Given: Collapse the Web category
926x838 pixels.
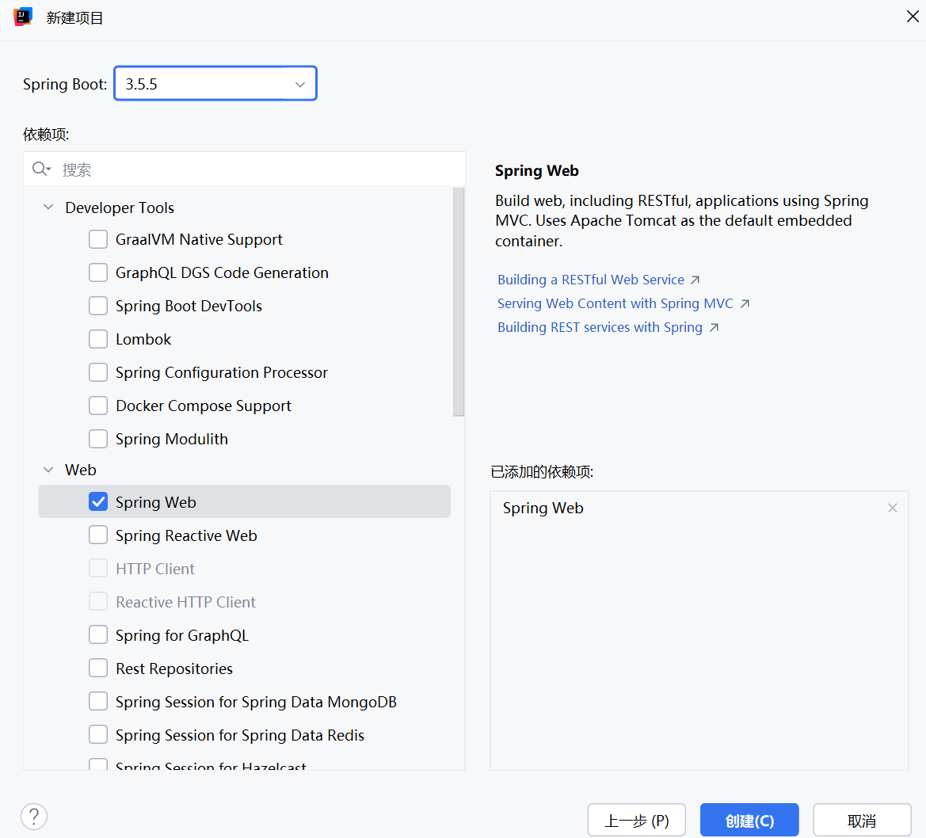Looking at the screenshot, I should (48, 470).
